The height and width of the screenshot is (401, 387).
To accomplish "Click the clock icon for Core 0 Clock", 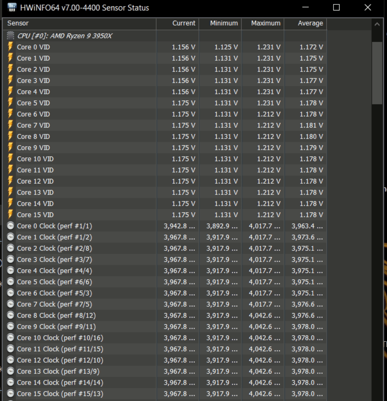I will pos(10,226).
